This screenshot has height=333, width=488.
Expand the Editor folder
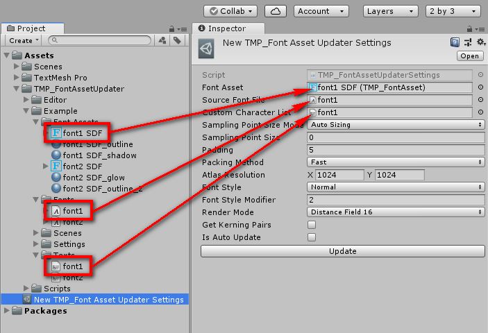click(26, 99)
